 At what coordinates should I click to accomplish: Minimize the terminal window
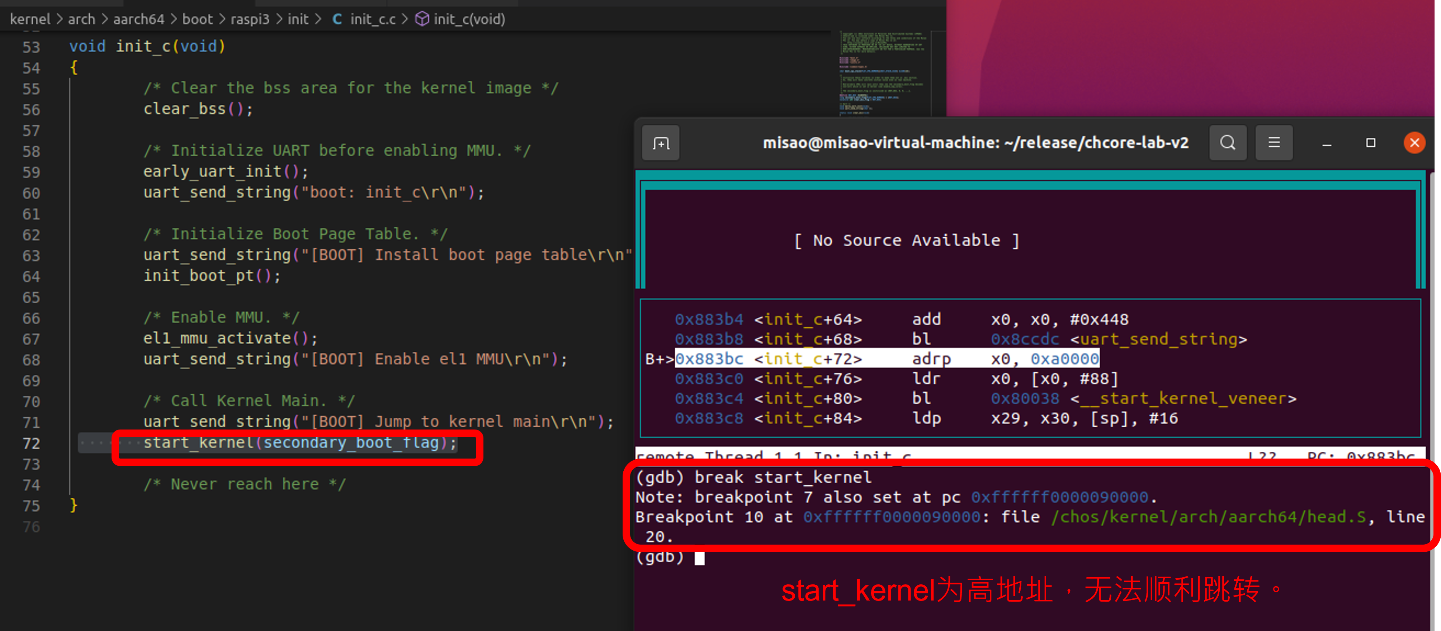[x=1326, y=143]
